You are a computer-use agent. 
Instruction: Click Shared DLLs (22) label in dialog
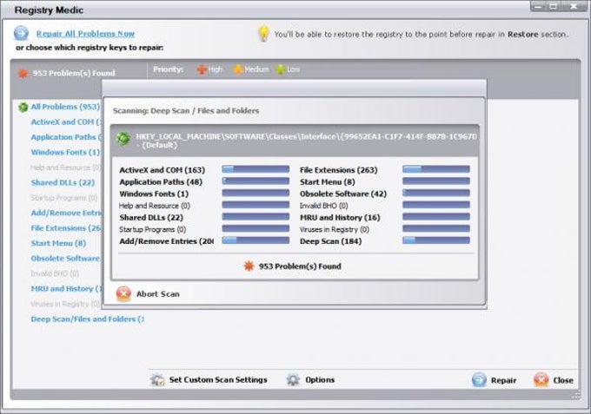click(x=151, y=218)
